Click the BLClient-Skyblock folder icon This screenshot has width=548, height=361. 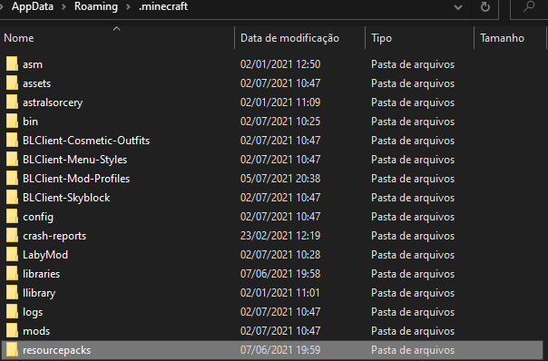[12, 198]
